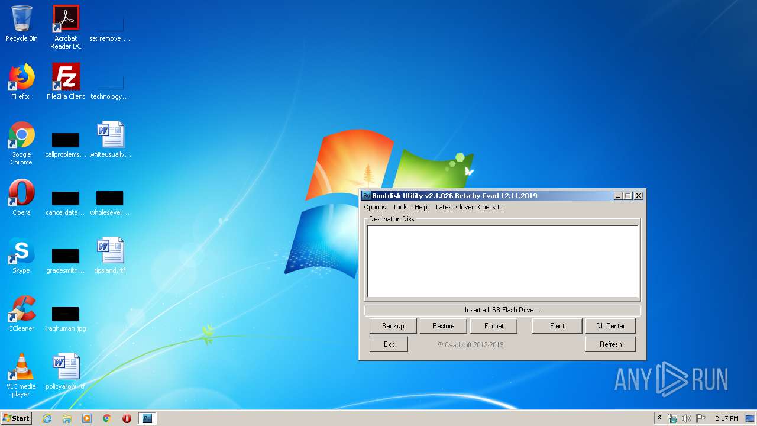Open Action Center flag icon
Viewport: 757px width, 426px height.
point(701,418)
